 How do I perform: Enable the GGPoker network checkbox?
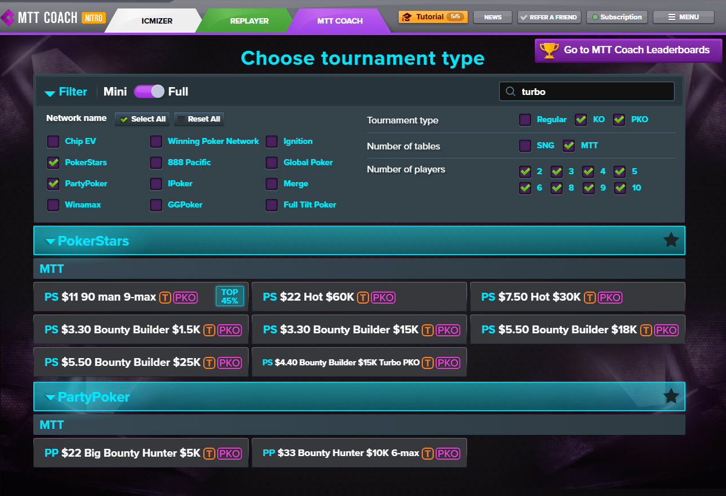pos(156,205)
